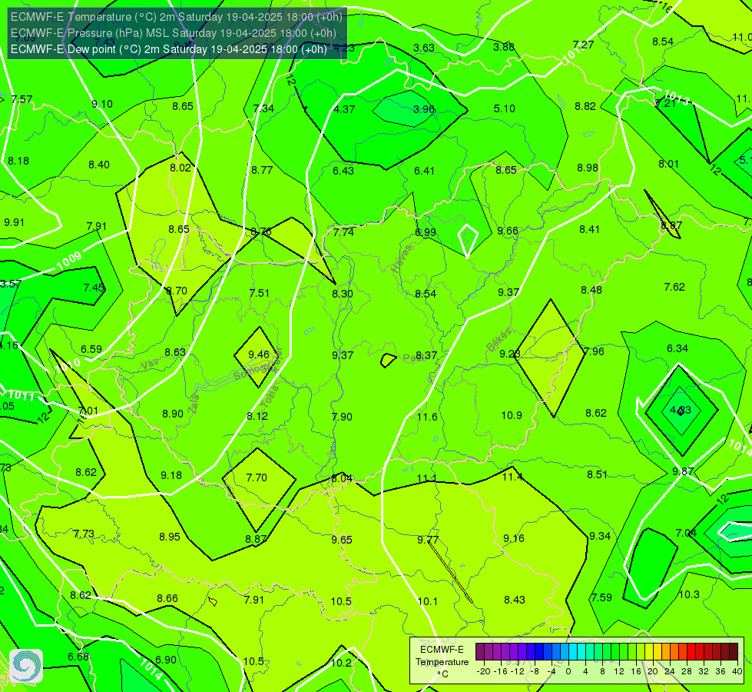The height and width of the screenshot is (692, 752).
Task: Click the swirl logo icon in the bottom-left corner
Action: click(26, 666)
